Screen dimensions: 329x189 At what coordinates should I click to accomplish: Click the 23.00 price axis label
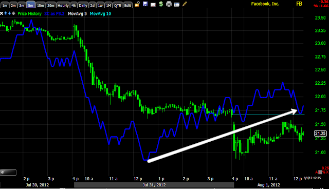(320, 43)
